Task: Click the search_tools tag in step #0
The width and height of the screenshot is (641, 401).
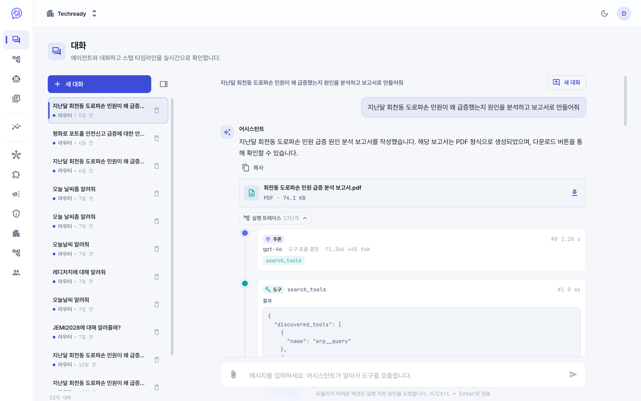Action: (283, 261)
